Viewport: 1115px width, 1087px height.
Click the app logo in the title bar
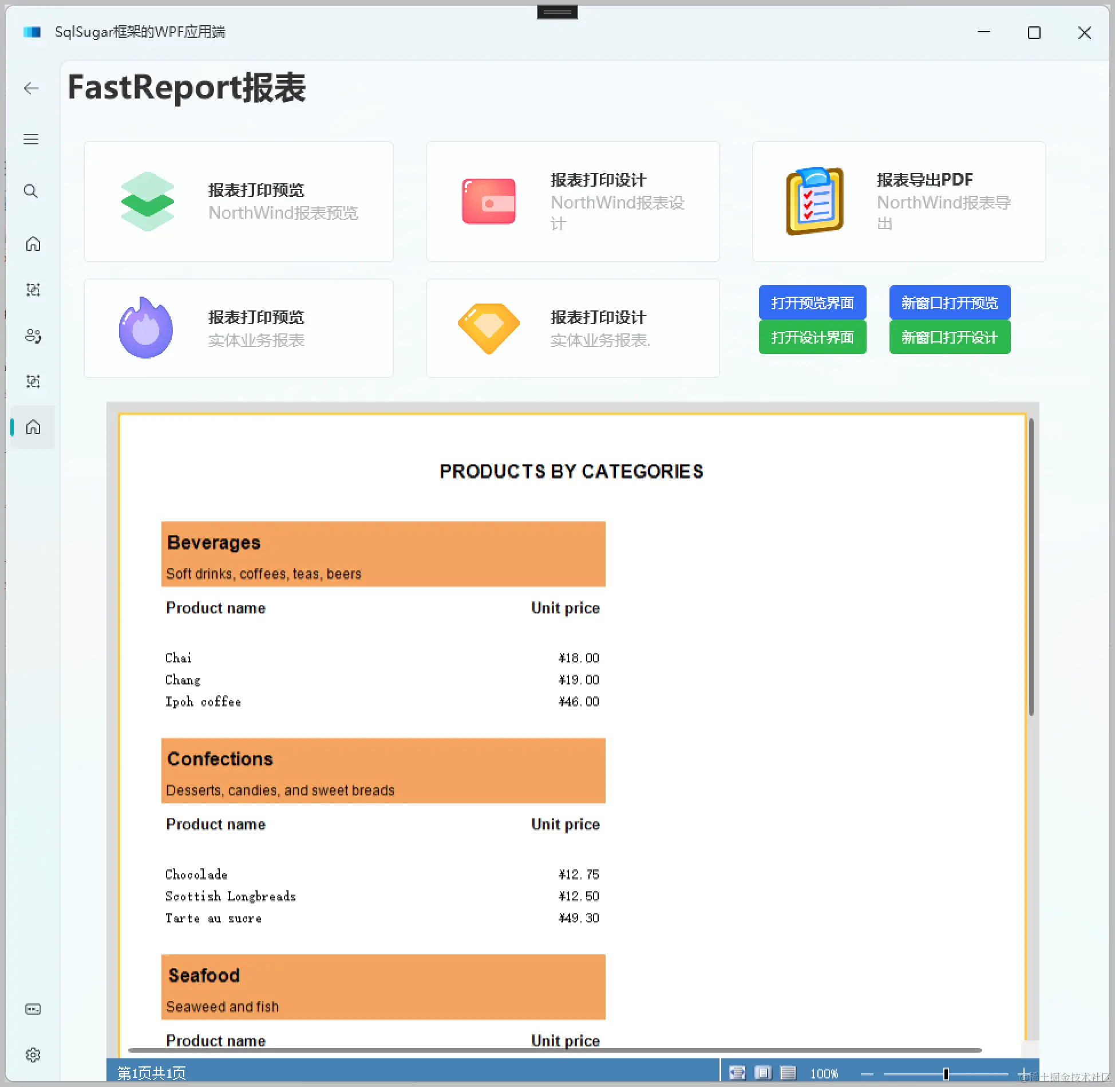[x=32, y=32]
